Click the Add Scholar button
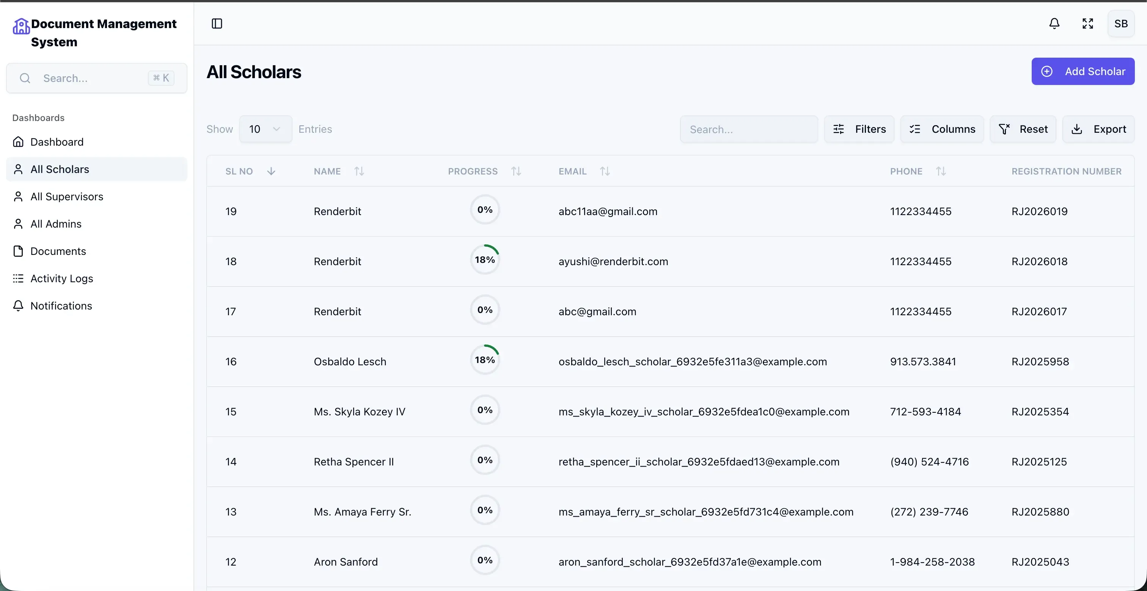Viewport: 1147px width, 591px height. [x=1083, y=71]
